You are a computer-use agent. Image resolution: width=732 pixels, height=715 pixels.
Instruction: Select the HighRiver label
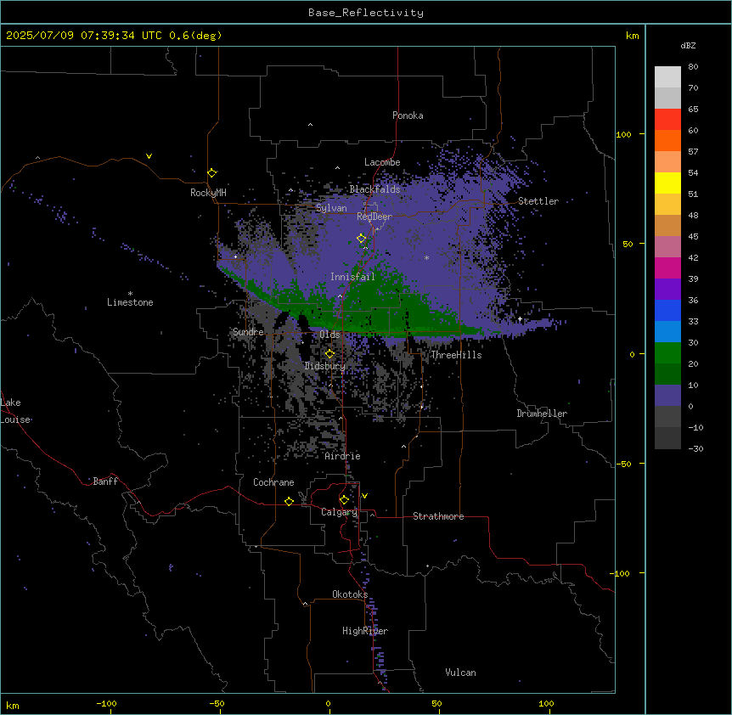(x=365, y=631)
